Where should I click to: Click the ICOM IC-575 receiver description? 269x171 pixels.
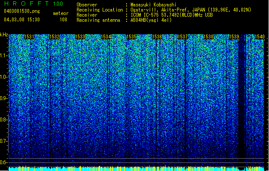[x=172, y=15]
